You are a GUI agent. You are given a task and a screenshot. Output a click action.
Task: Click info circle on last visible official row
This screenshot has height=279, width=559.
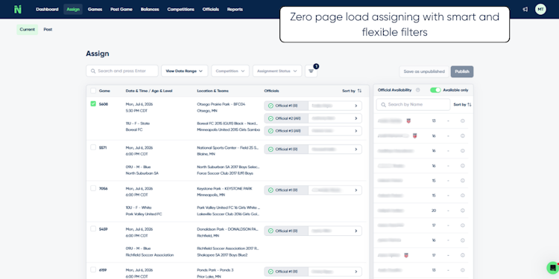tap(462, 271)
